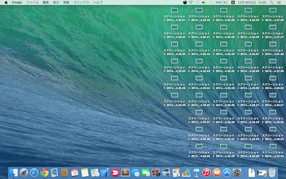286x179 pixels.
Task: Select screenshot file ending 4.32.40
Action: point(199,15)
